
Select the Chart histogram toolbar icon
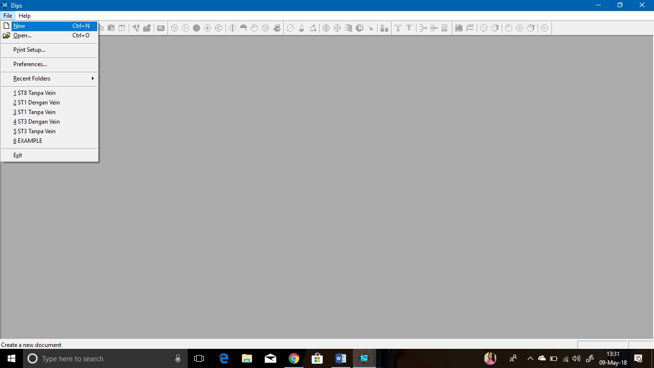pos(384,28)
